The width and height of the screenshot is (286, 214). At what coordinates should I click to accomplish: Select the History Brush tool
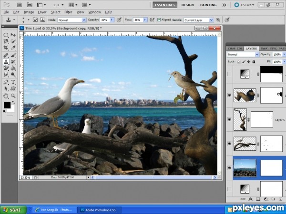click(13, 62)
